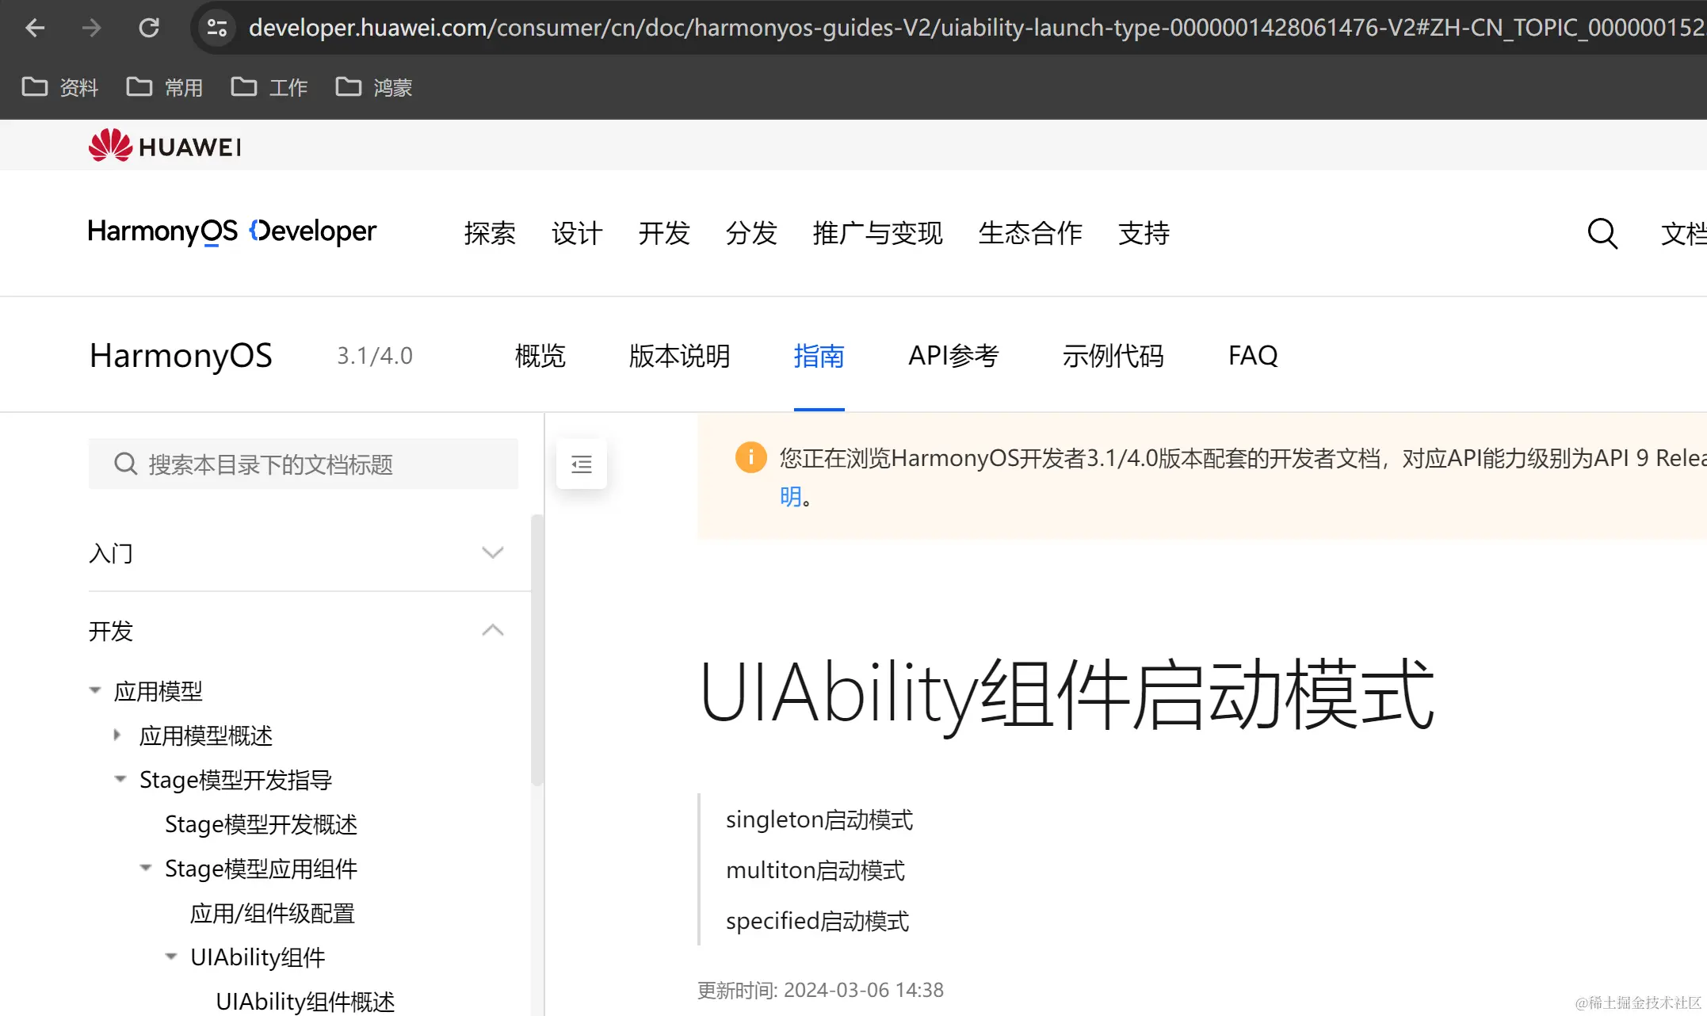Expand the 应用模型概述 tree node arrow
Viewport: 1707px width, 1016px height.
[117, 735]
